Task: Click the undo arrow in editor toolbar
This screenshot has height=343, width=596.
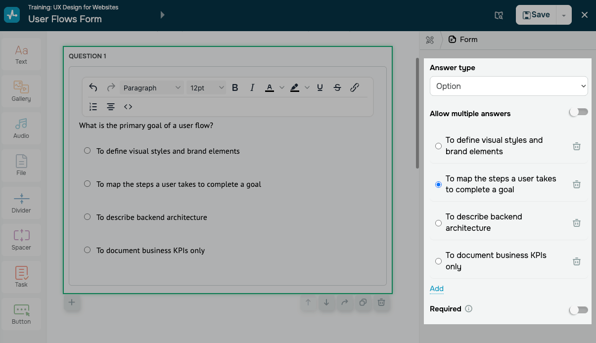Action: tap(93, 87)
